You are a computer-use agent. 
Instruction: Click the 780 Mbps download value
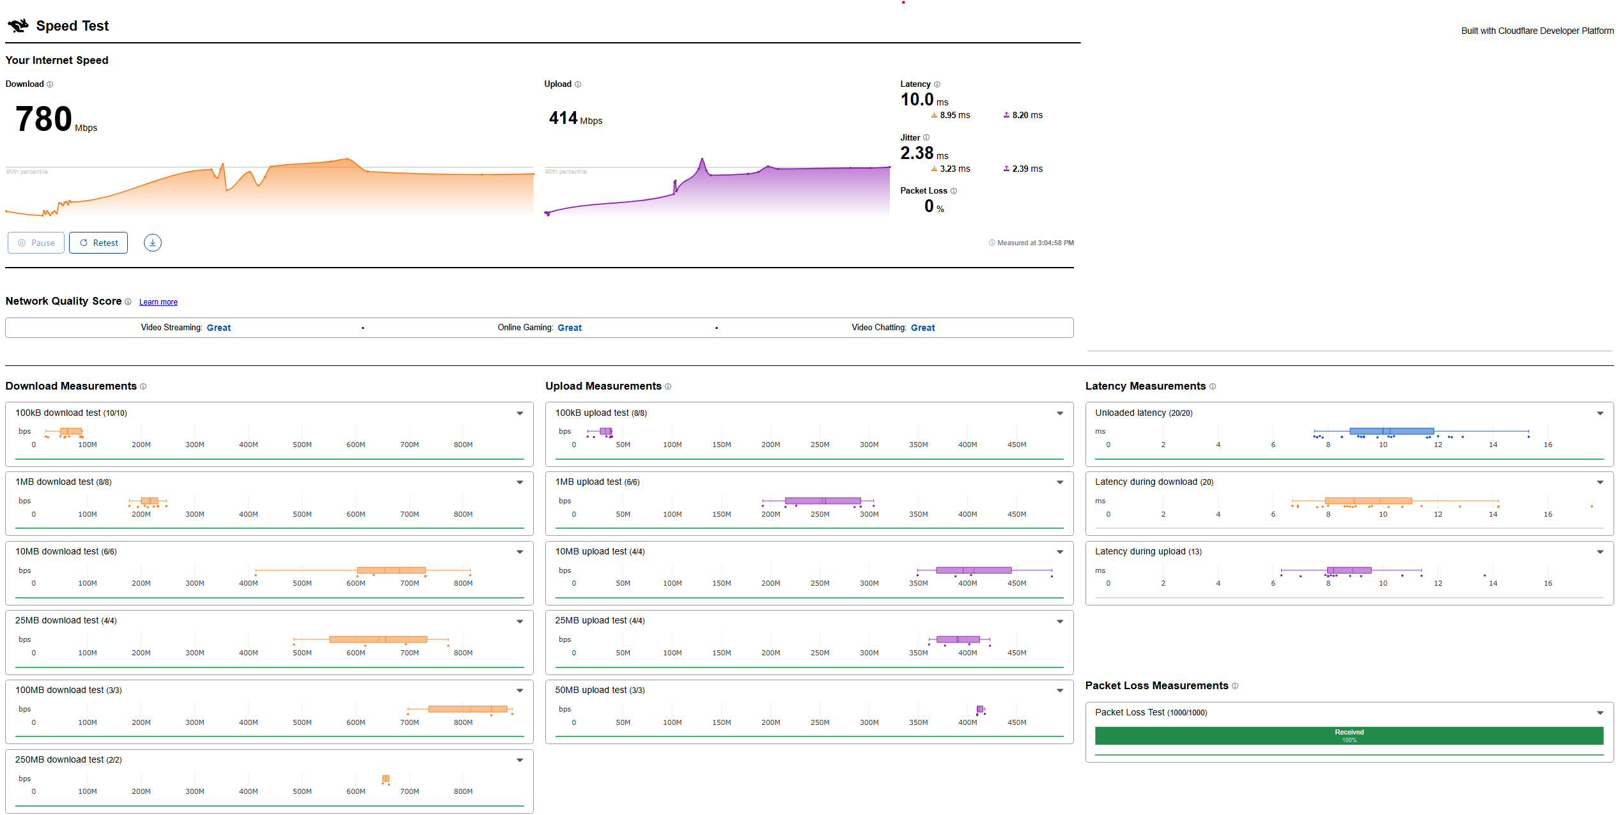56,119
